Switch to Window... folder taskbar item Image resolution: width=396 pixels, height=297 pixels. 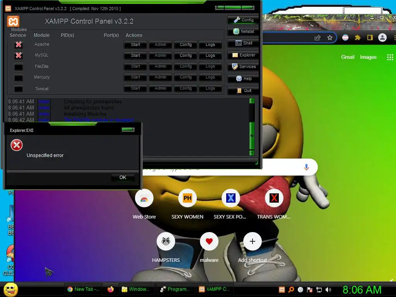tap(136, 289)
